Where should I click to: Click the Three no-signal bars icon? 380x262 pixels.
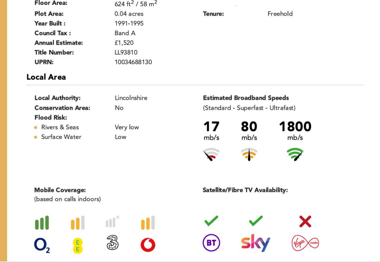112,222
